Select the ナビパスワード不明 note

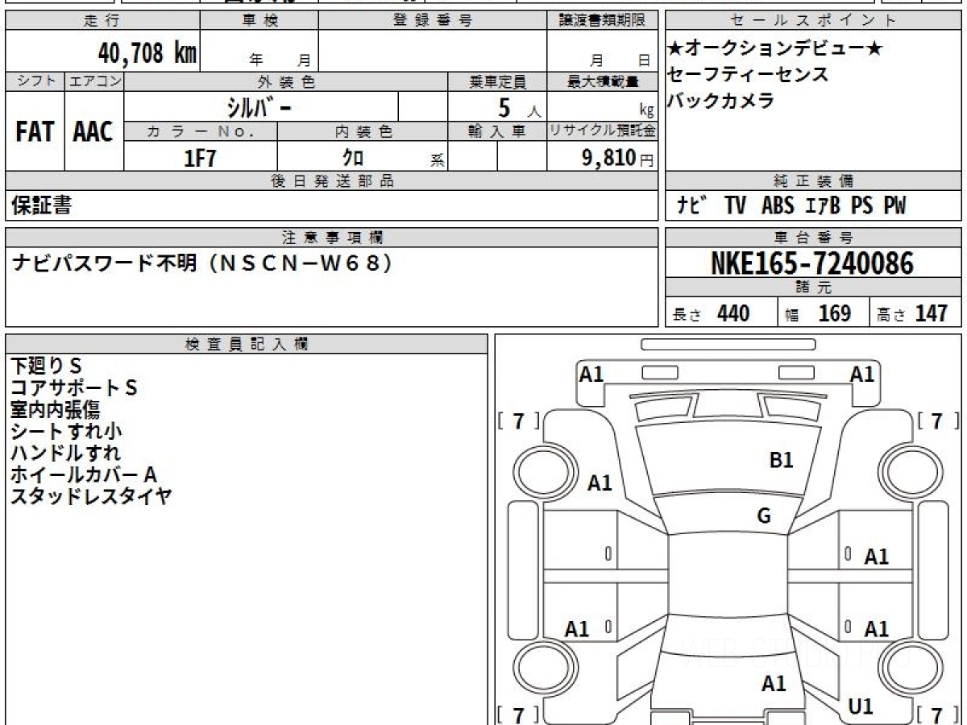pos(202,263)
